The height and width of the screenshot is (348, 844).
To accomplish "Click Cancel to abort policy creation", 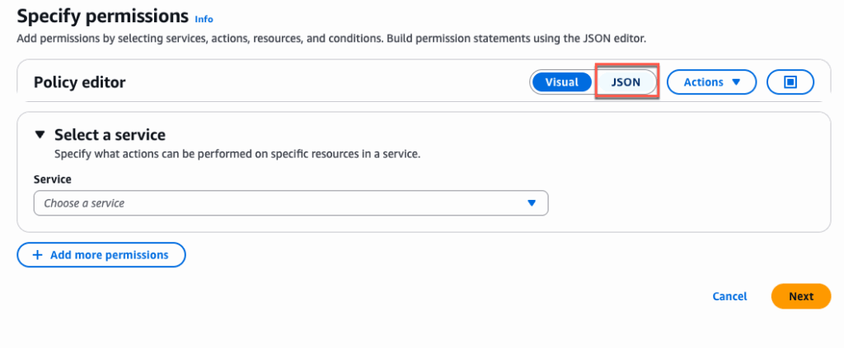I will pyautogui.click(x=729, y=296).
